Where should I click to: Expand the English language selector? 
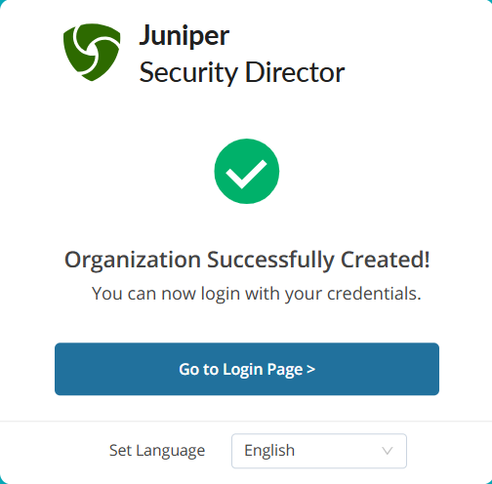(319, 451)
